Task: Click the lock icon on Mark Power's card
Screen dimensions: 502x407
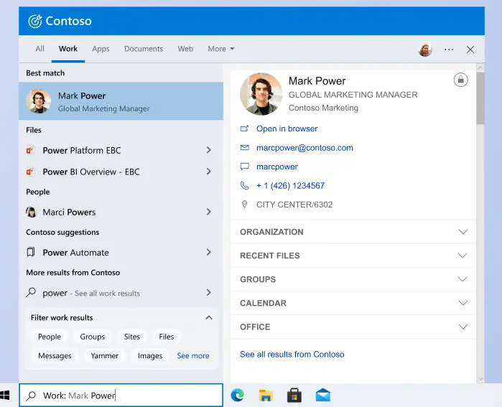Action: tap(460, 80)
